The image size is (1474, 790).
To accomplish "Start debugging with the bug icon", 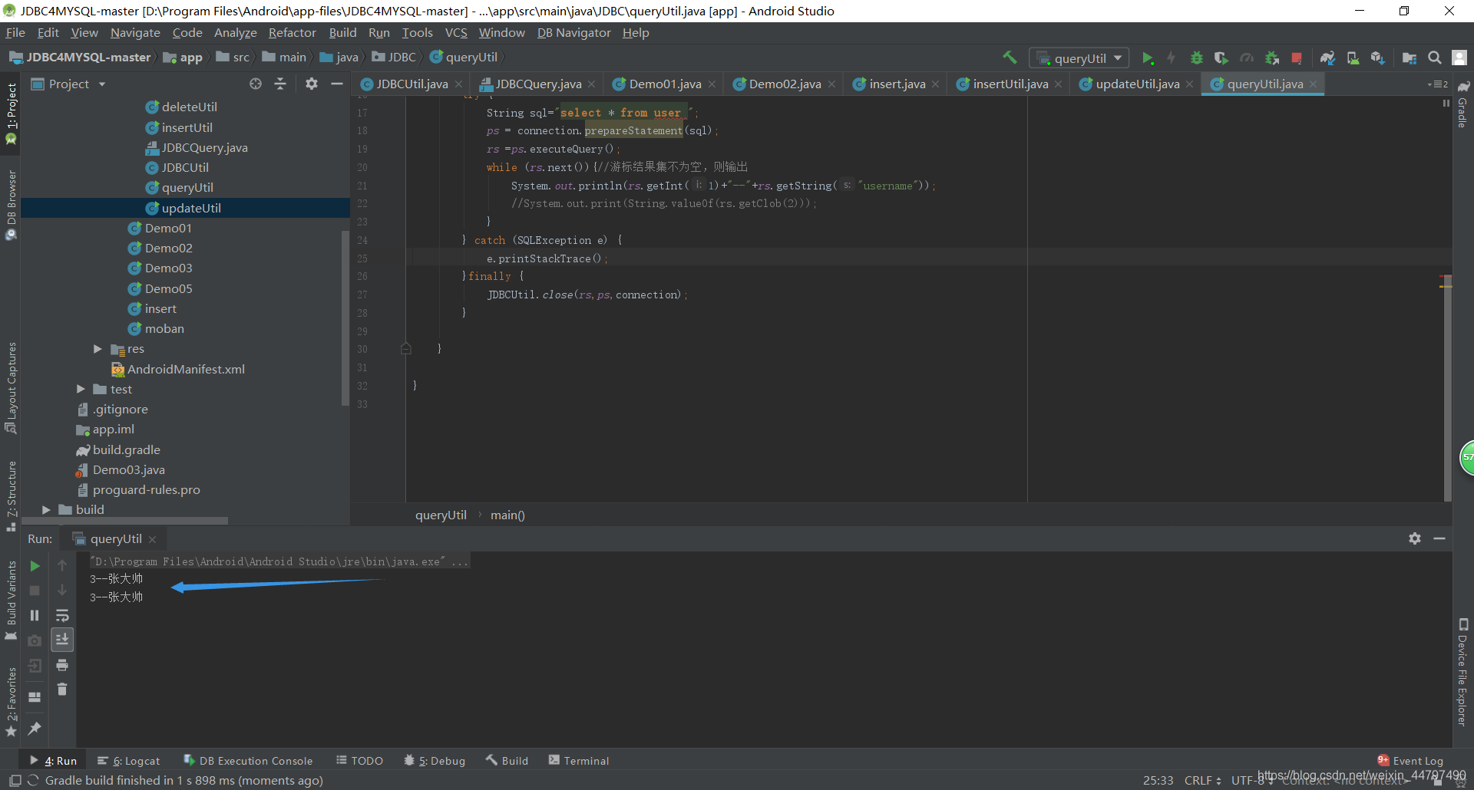I will (x=1196, y=58).
